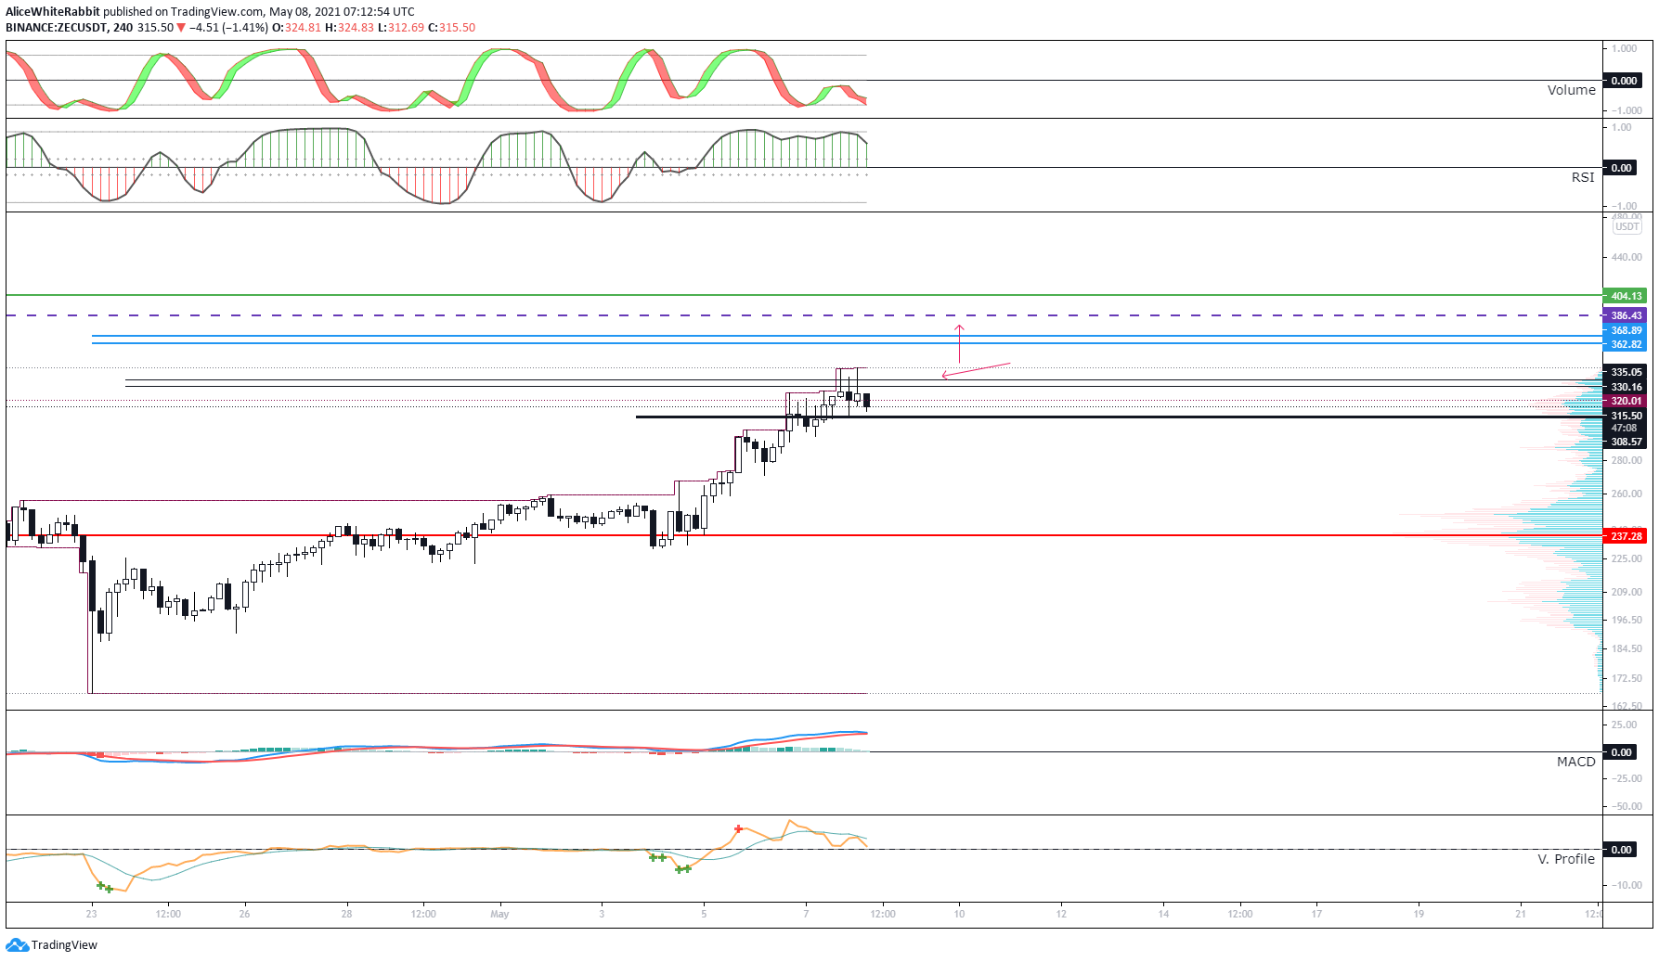Click the May label on the time axis
1659x962 pixels.
coord(499,914)
